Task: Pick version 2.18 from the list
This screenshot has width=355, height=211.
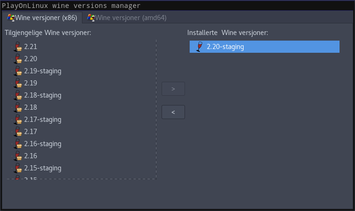Action: (x=30, y=107)
